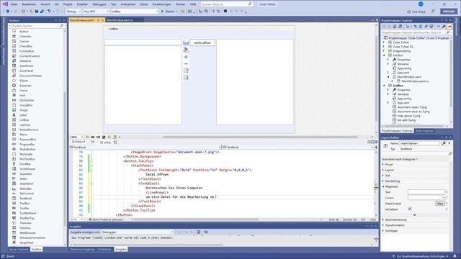Click the refresh icon in the Projektmappen-Explorer toolbar
The width and height of the screenshot is (461, 259).
(x=421, y=27)
